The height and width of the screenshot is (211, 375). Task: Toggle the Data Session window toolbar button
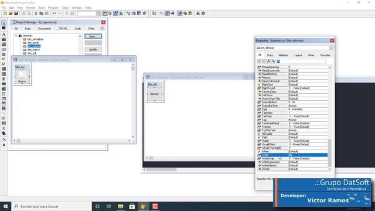click(110, 13)
